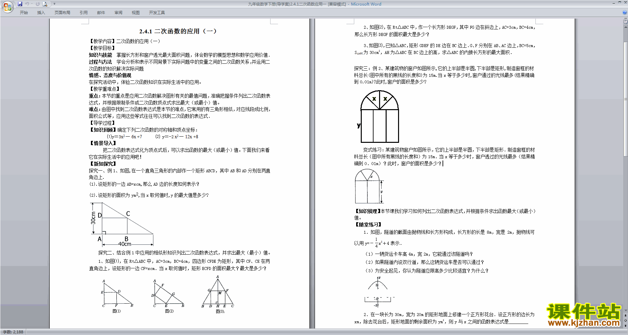Image resolution: width=628 pixels, height=335 pixels.
Task: Click equation ⑴y=3x²－6x+7
Action: 124,137
